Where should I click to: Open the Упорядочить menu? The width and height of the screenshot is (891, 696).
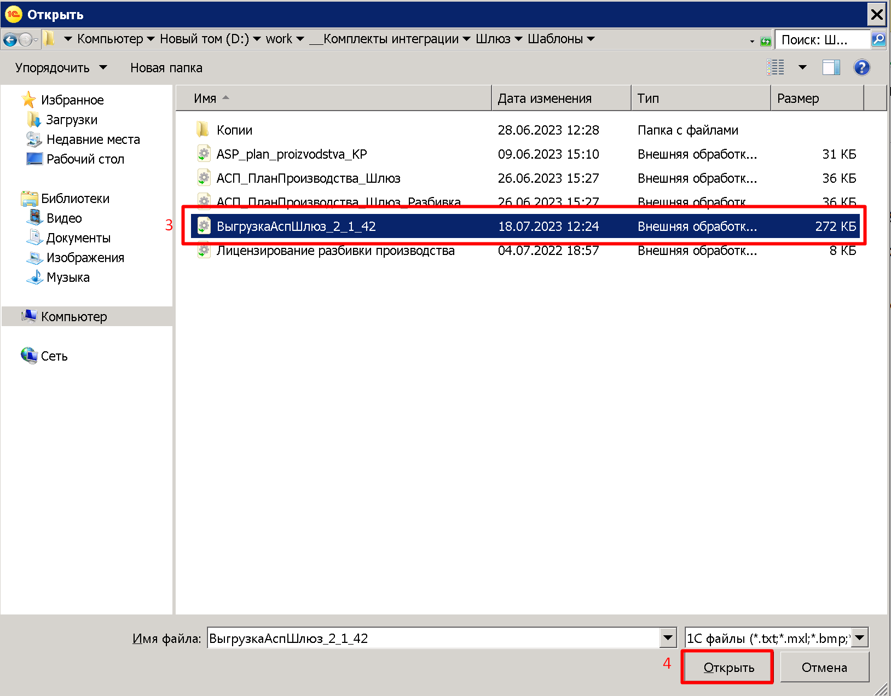61,68
